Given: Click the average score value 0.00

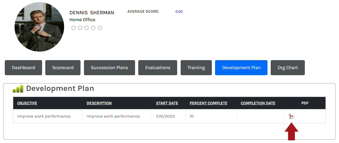Looking at the screenshot, I should pos(179,12).
